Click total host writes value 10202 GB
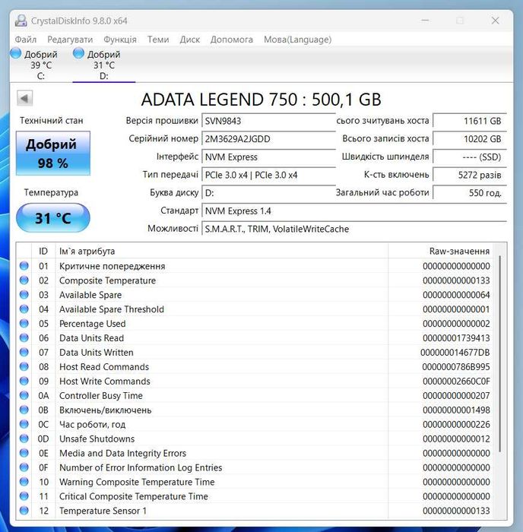The width and height of the screenshot is (523, 532). click(470, 139)
